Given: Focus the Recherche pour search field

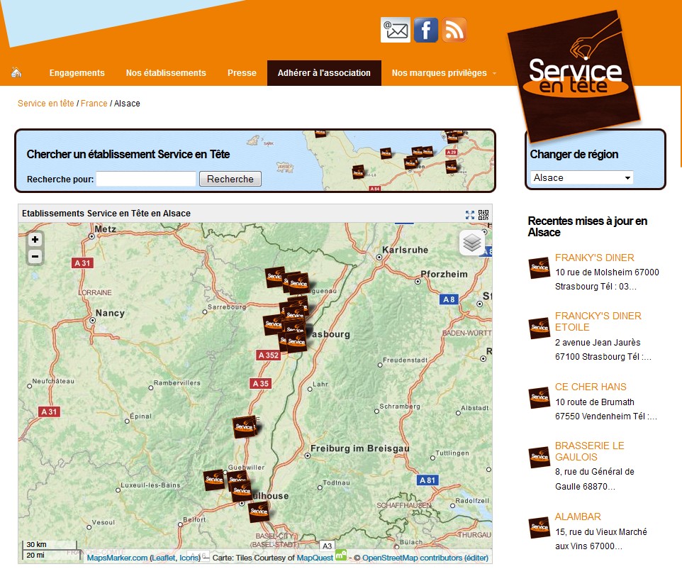Looking at the screenshot, I should (x=146, y=179).
